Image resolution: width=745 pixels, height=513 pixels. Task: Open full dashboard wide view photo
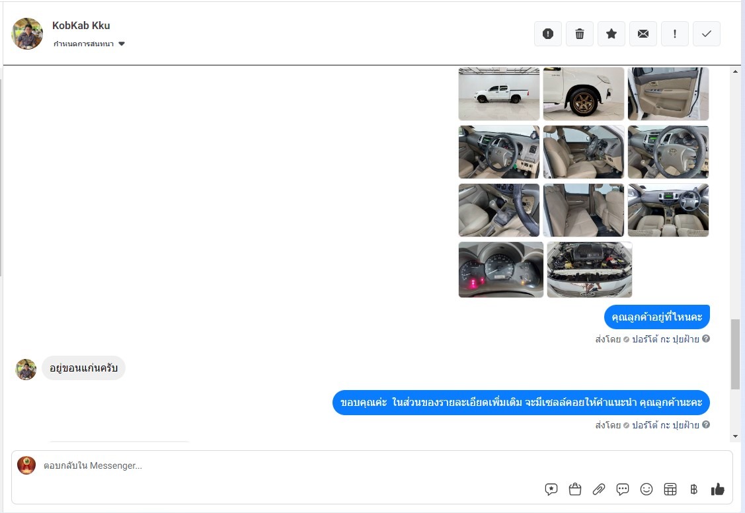click(x=668, y=210)
